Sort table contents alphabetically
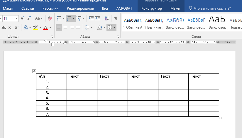The height and width of the screenshot is (138, 242). click(107, 18)
